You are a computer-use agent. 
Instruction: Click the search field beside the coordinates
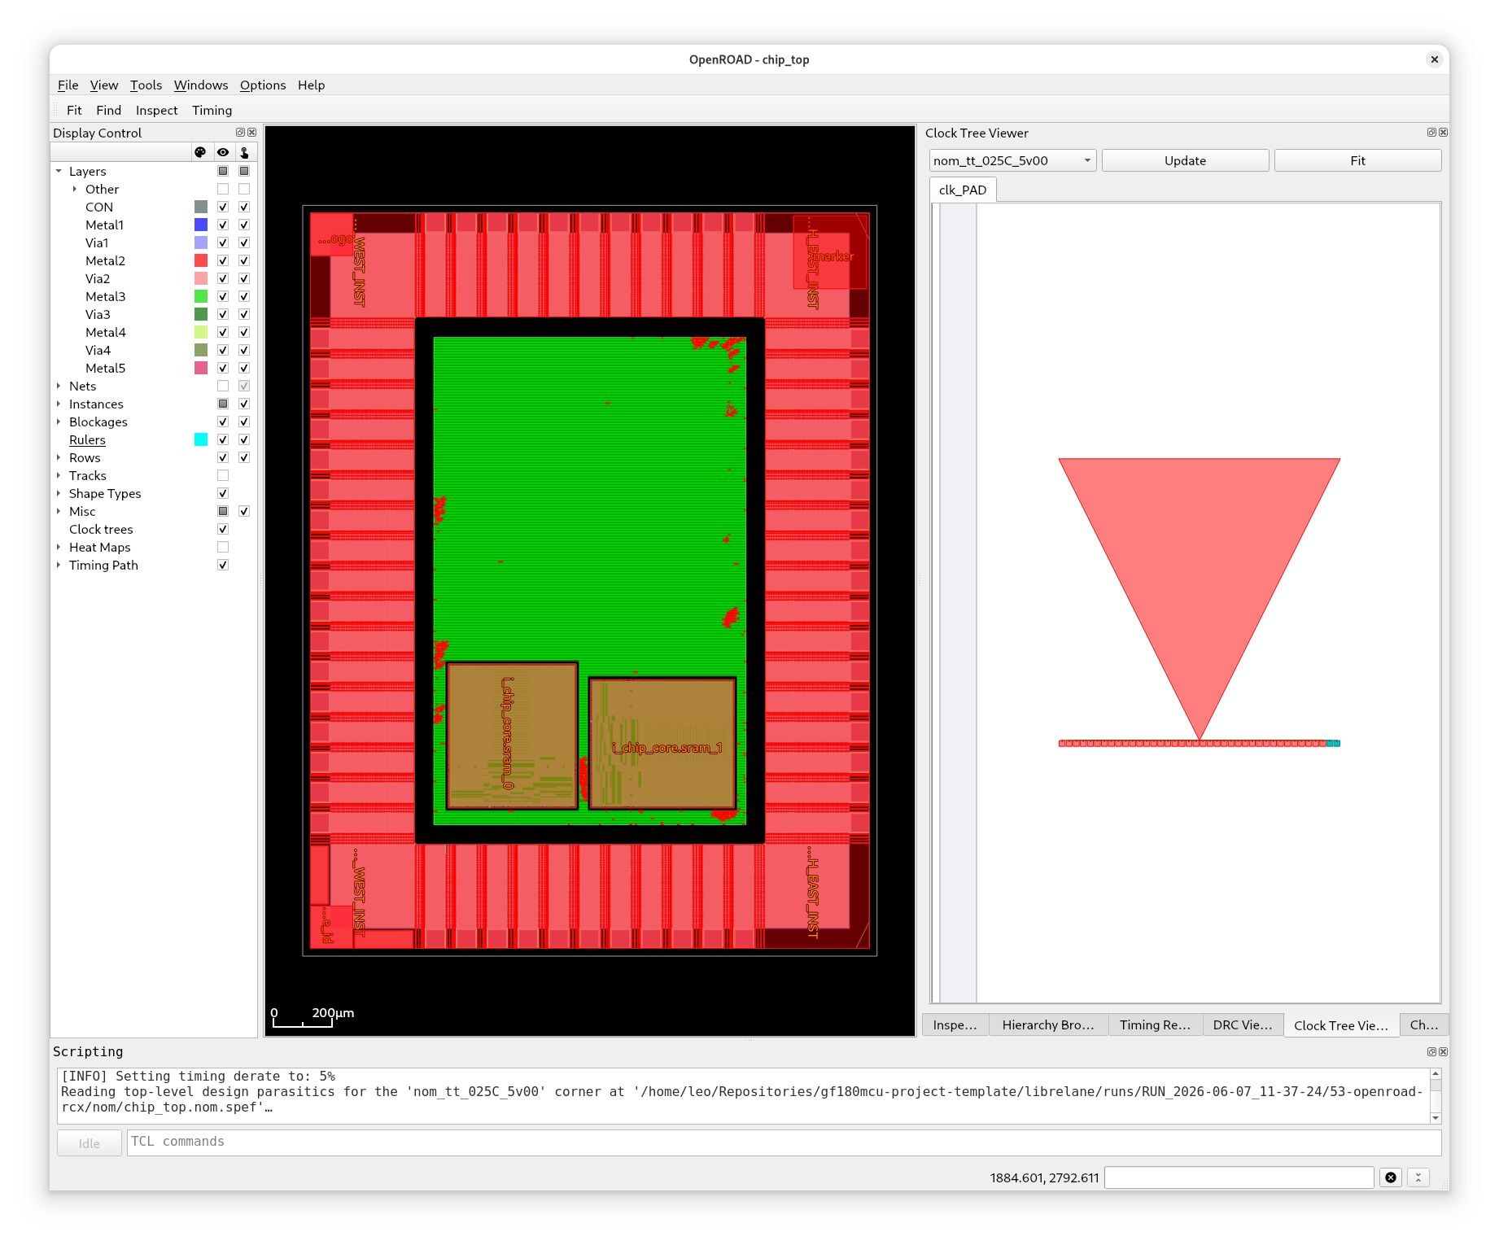(x=1239, y=1177)
